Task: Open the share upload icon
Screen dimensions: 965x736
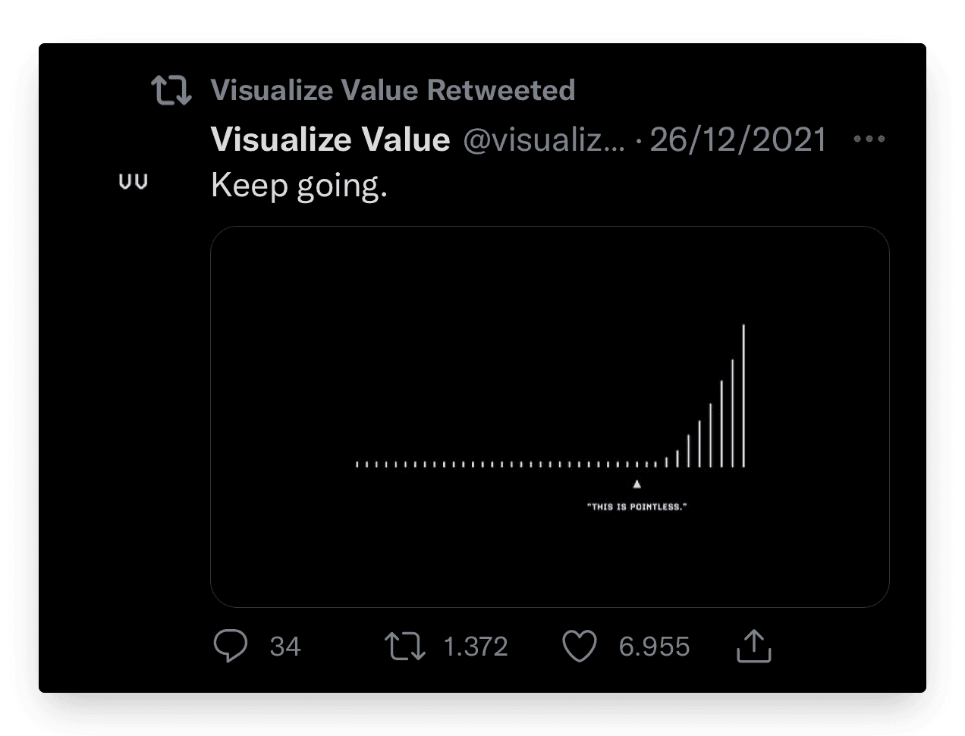Action: (x=754, y=646)
